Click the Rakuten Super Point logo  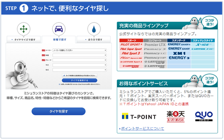(176, 116)
